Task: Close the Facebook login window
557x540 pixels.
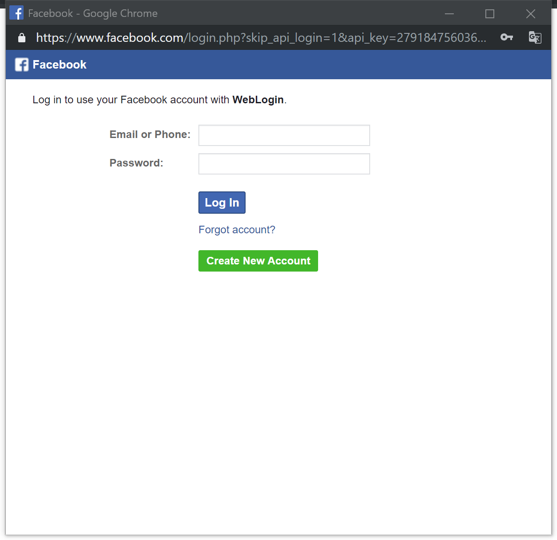Action: [531, 14]
